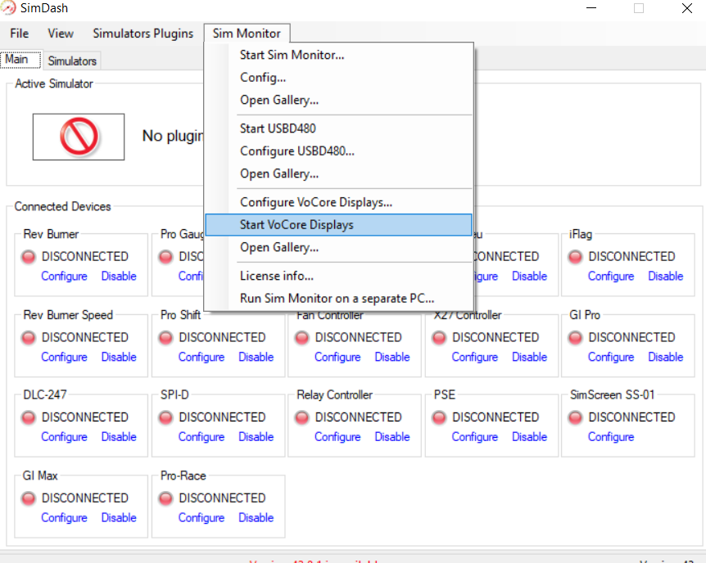Disable the Rev Burner device
Screen dimensions: 706x563
point(119,277)
